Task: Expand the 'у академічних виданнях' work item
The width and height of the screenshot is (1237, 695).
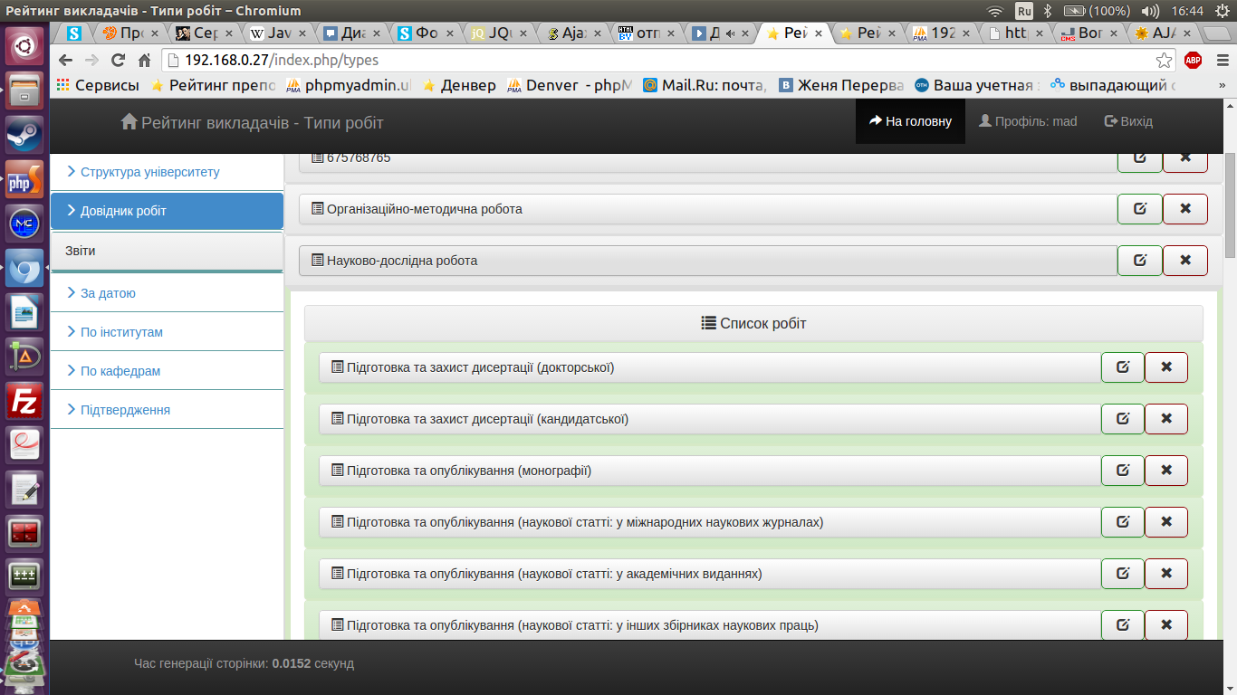Action: tap(710, 574)
